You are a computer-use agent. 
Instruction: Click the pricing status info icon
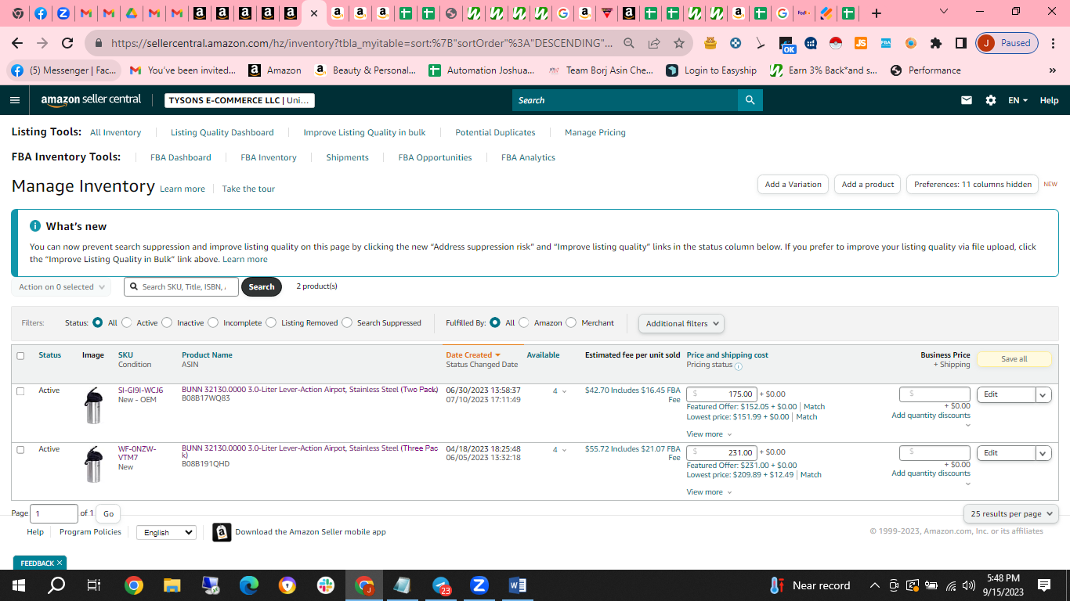tap(739, 366)
